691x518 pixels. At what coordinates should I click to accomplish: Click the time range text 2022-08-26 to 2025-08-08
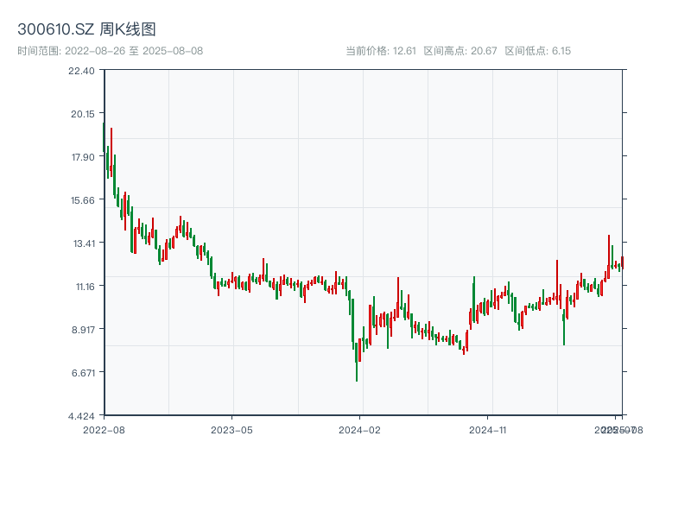click(x=110, y=51)
